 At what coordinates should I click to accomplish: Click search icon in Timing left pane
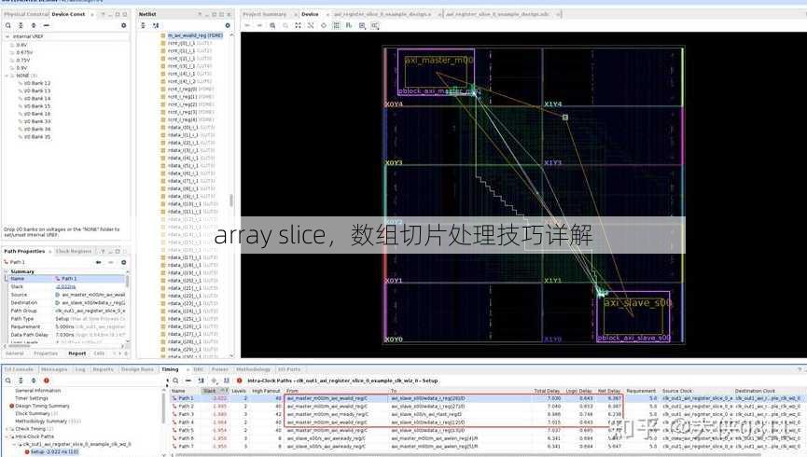point(8,381)
